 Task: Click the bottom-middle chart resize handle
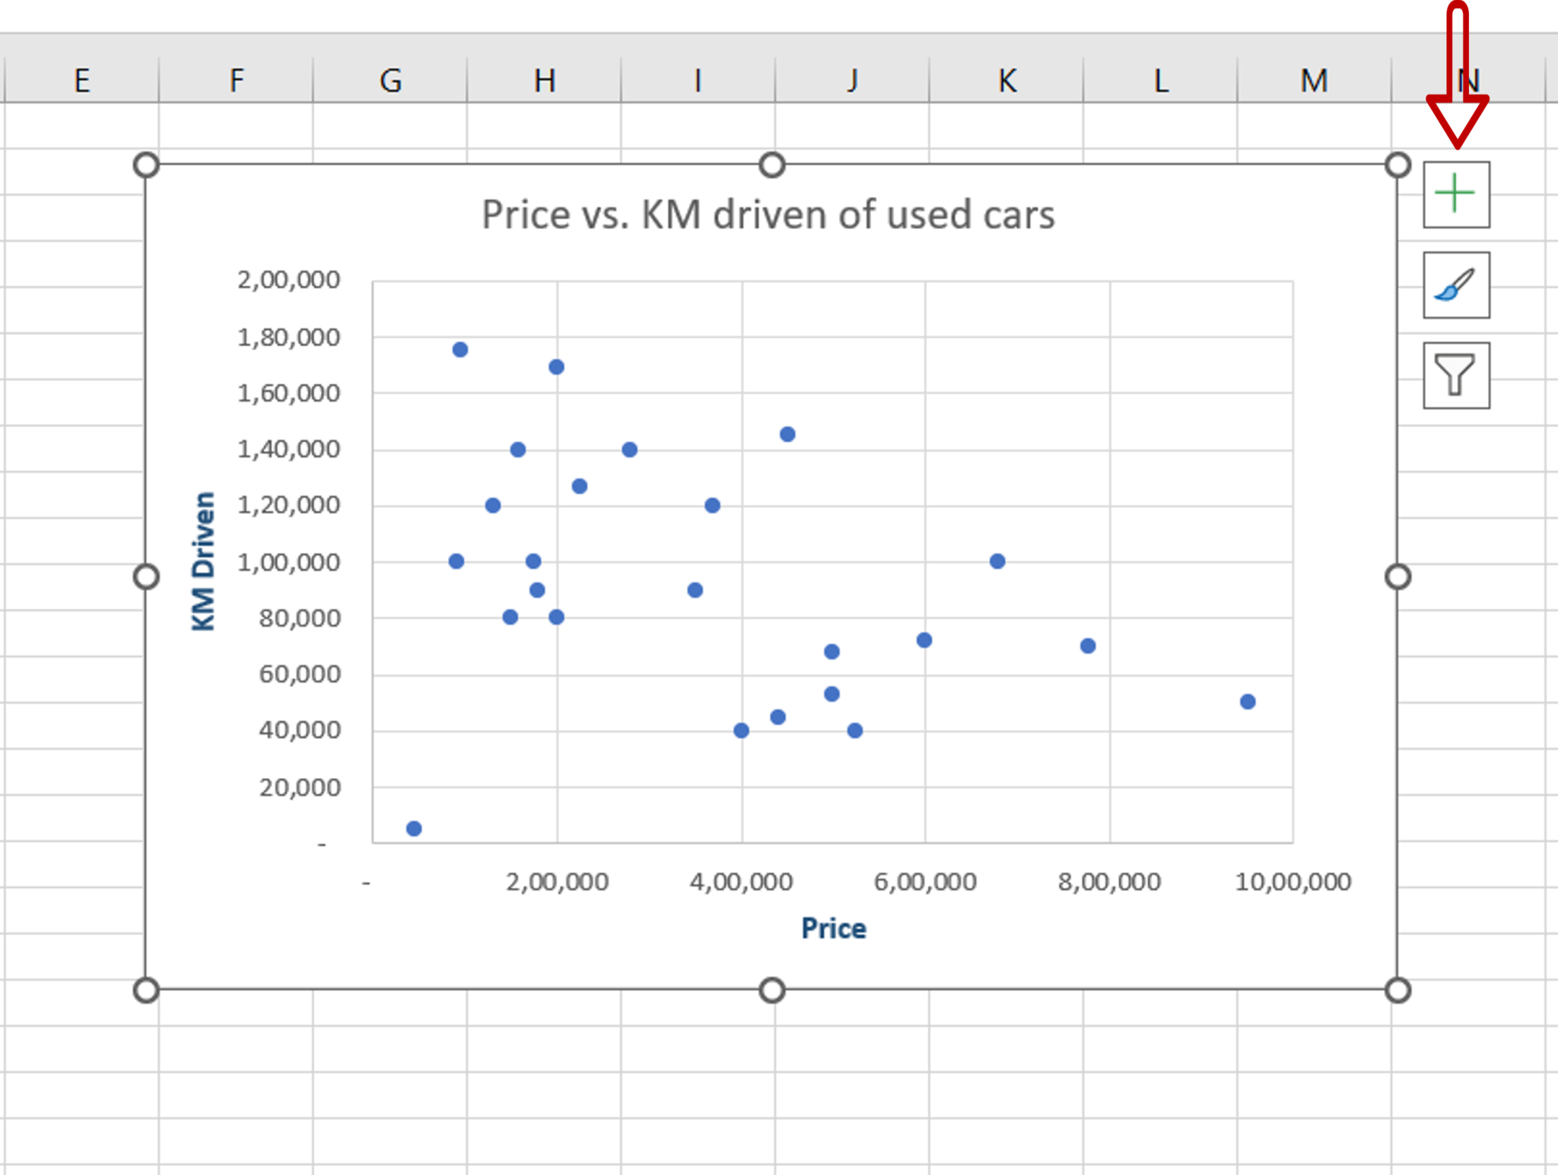click(771, 990)
